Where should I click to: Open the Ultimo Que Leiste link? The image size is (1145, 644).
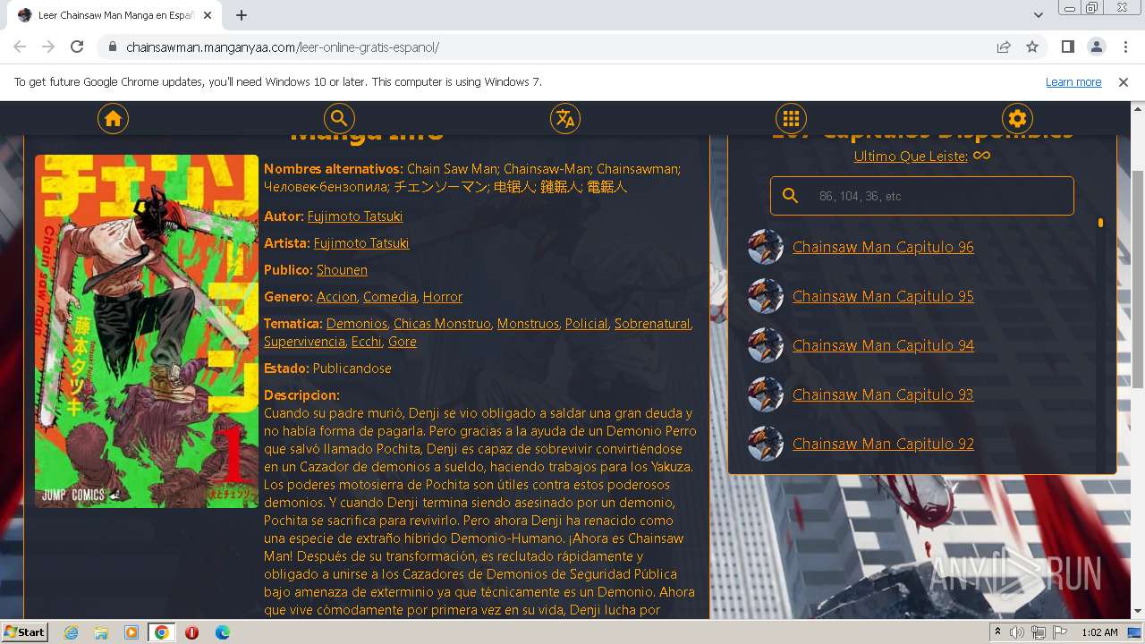click(x=911, y=156)
